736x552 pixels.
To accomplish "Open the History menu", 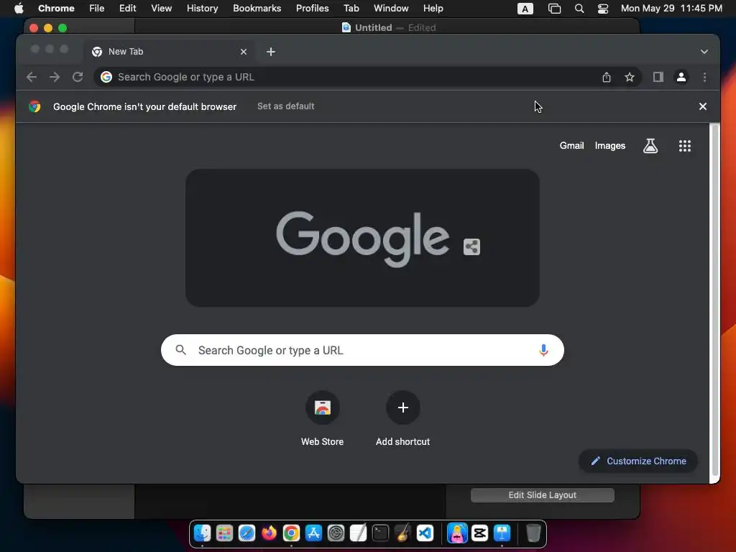I will (202, 9).
